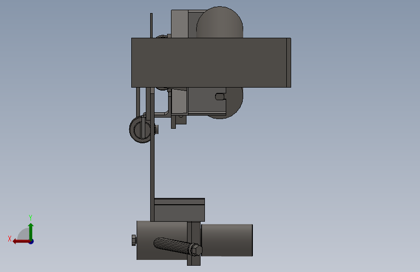Select the smaller cylinder at the lower right
The height and width of the screenshot is (272, 420).
[227, 240]
